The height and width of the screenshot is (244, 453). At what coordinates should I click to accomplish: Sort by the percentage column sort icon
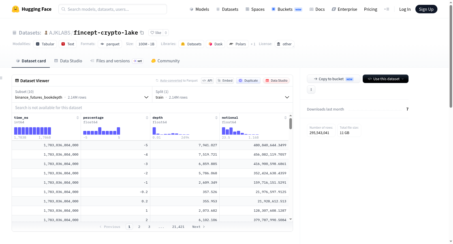pos(147,118)
